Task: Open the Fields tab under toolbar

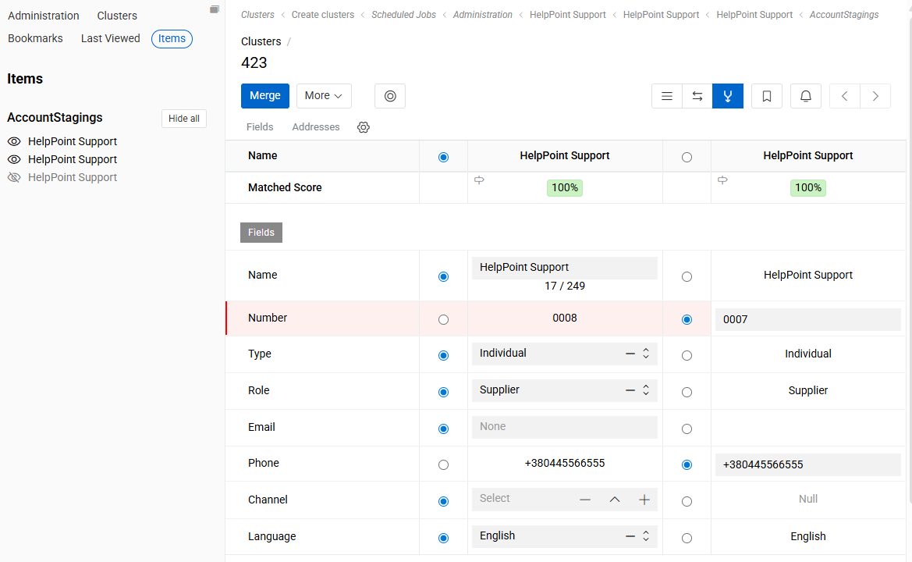Action: pos(260,126)
